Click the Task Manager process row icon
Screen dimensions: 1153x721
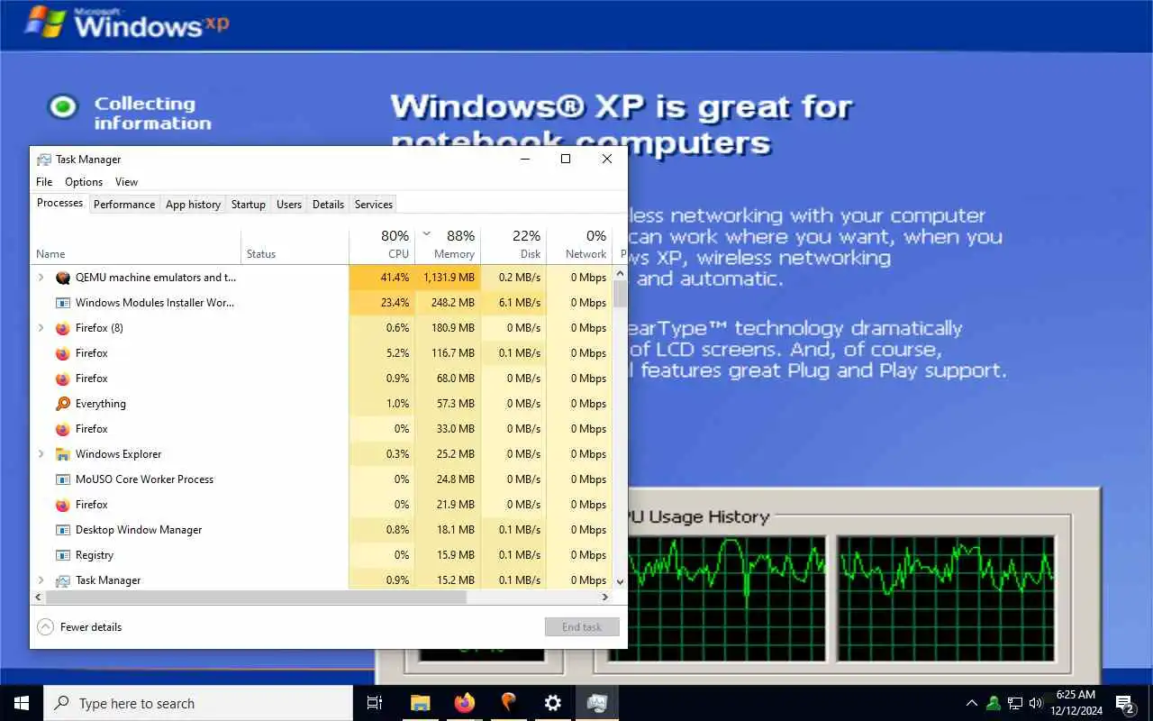[63, 580]
